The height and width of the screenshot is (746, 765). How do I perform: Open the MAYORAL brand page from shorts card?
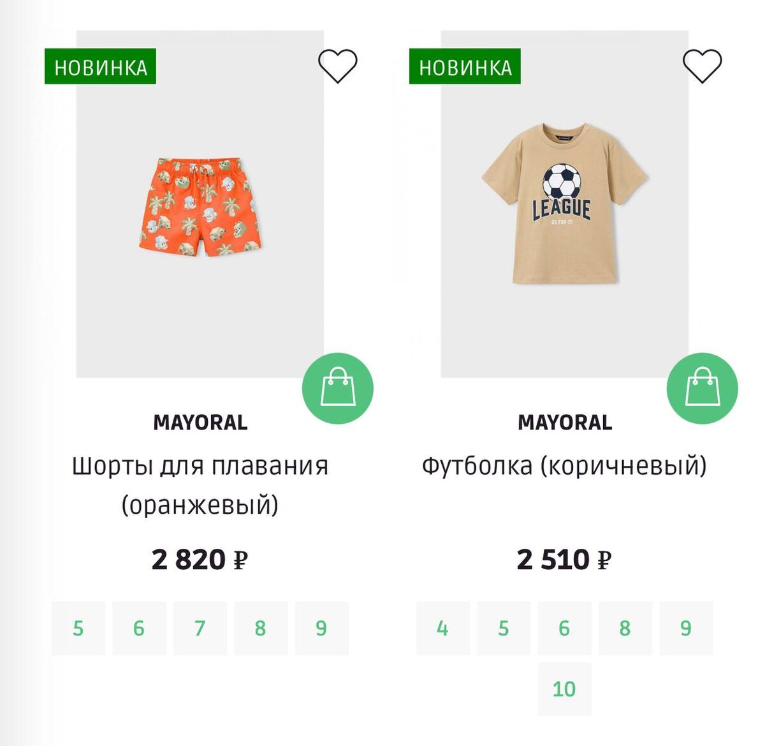click(x=200, y=422)
